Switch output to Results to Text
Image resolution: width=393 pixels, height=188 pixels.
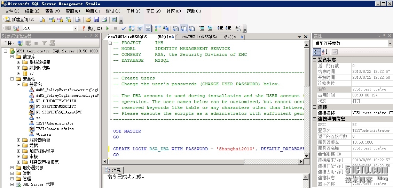point(176,28)
